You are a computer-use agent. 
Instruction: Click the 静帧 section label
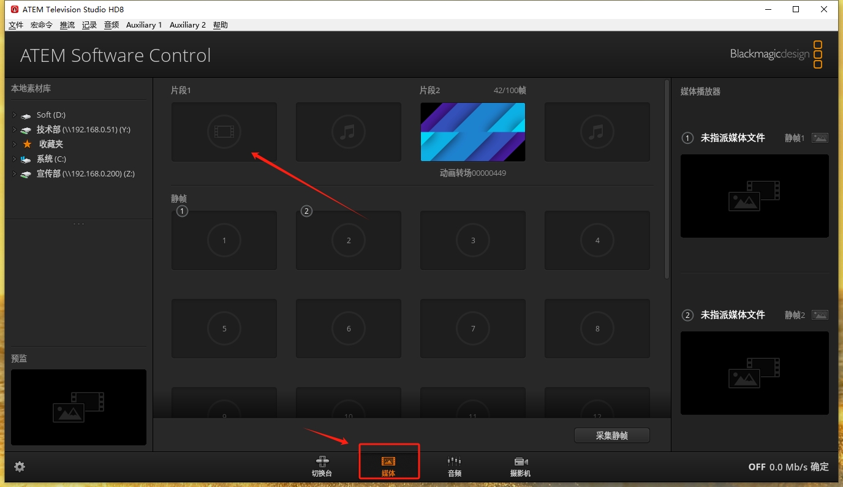[x=179, y=198]
